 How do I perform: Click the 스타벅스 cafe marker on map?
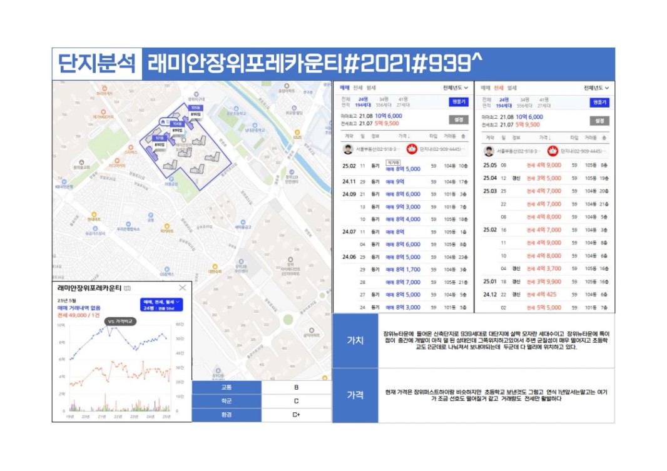132,147
